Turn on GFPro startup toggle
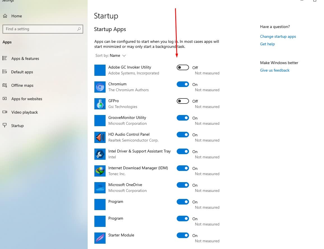 click(183, 101)
